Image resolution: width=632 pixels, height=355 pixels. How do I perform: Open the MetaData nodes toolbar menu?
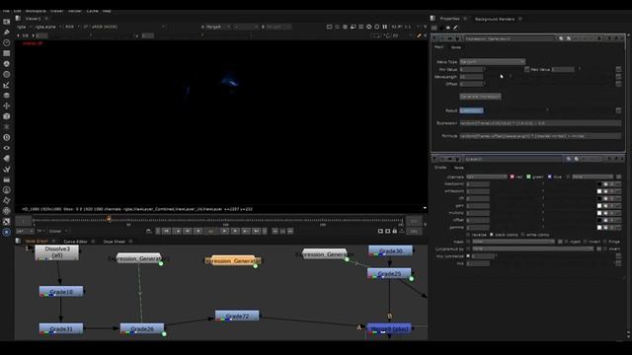click(7, 159)
